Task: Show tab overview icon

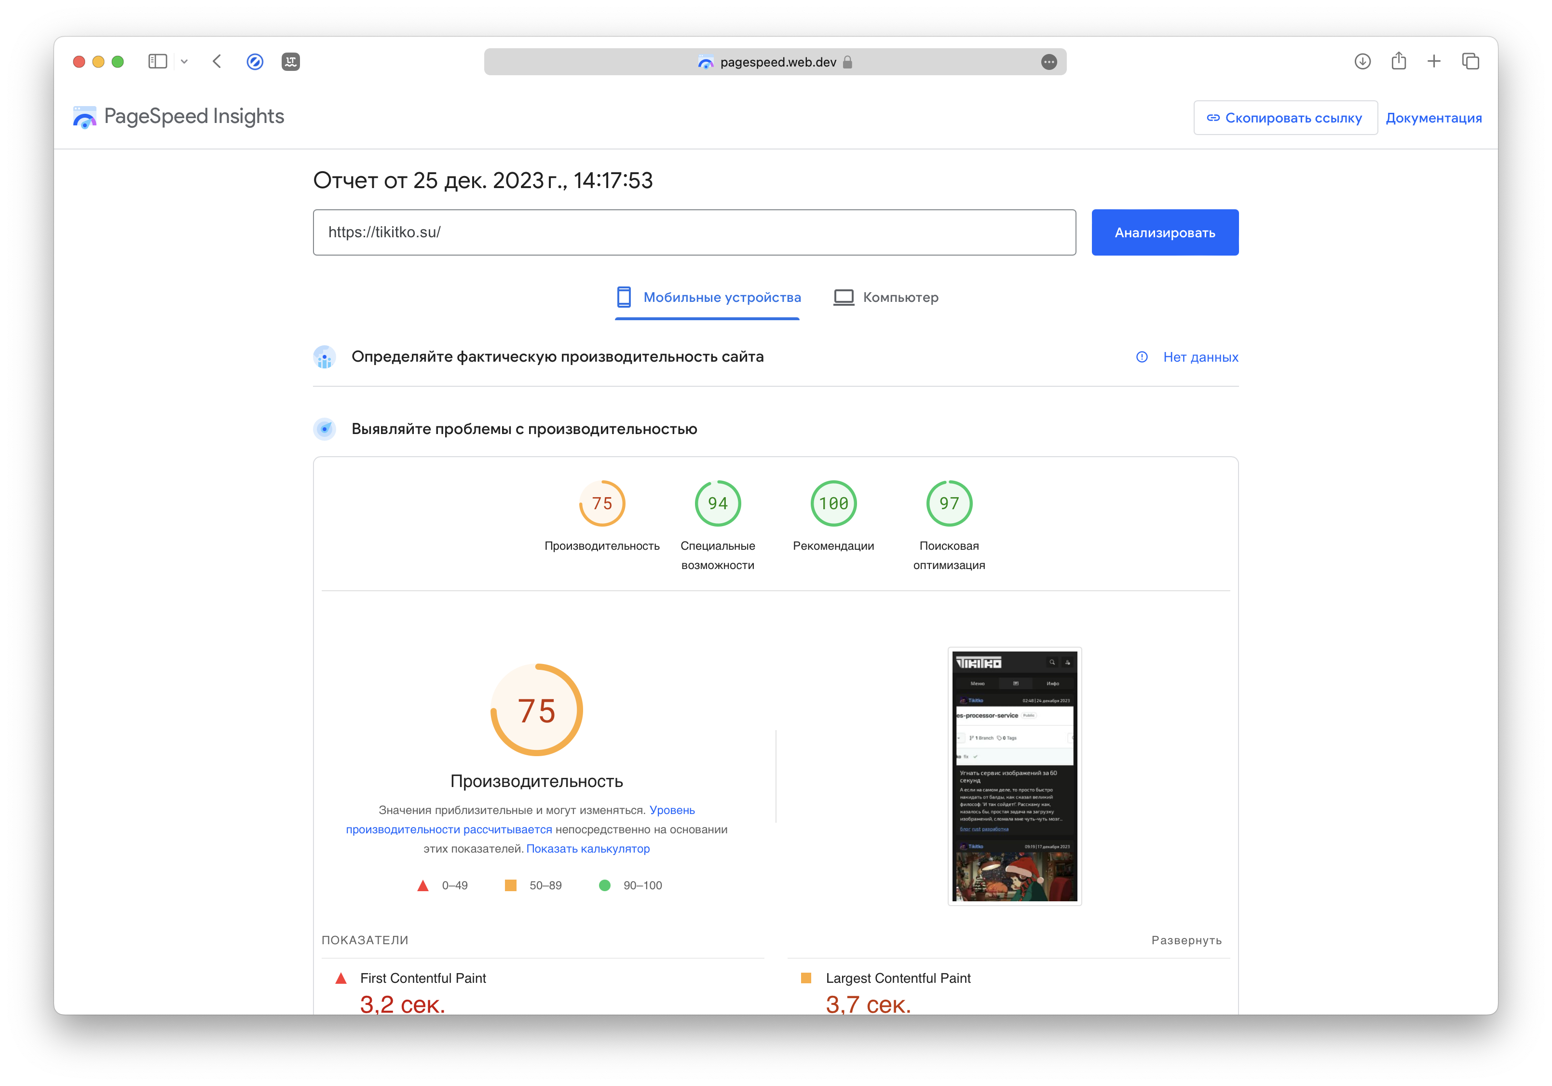Action: [x=1470, y=62]
